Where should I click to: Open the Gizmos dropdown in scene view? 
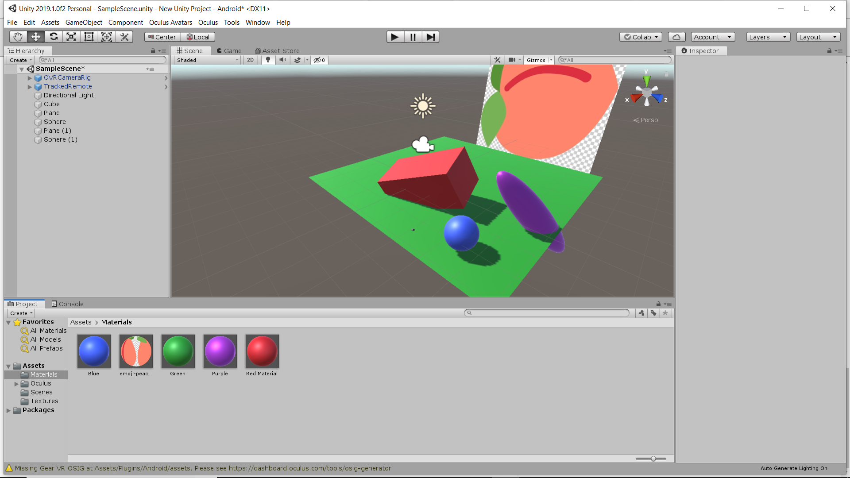[540, 60]
